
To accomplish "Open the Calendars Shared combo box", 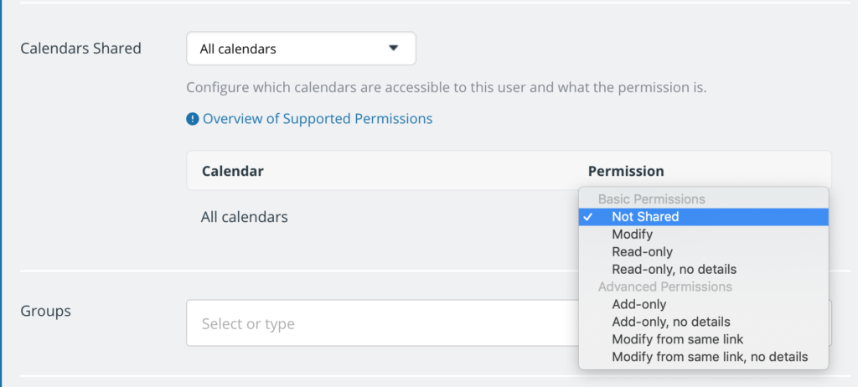I will point(301,49).
